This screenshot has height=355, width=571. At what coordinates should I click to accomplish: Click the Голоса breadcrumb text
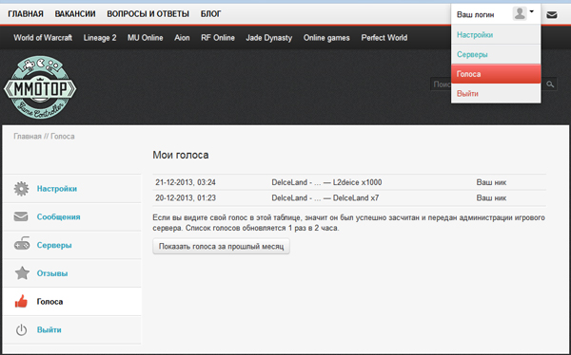tap(63, 137)
